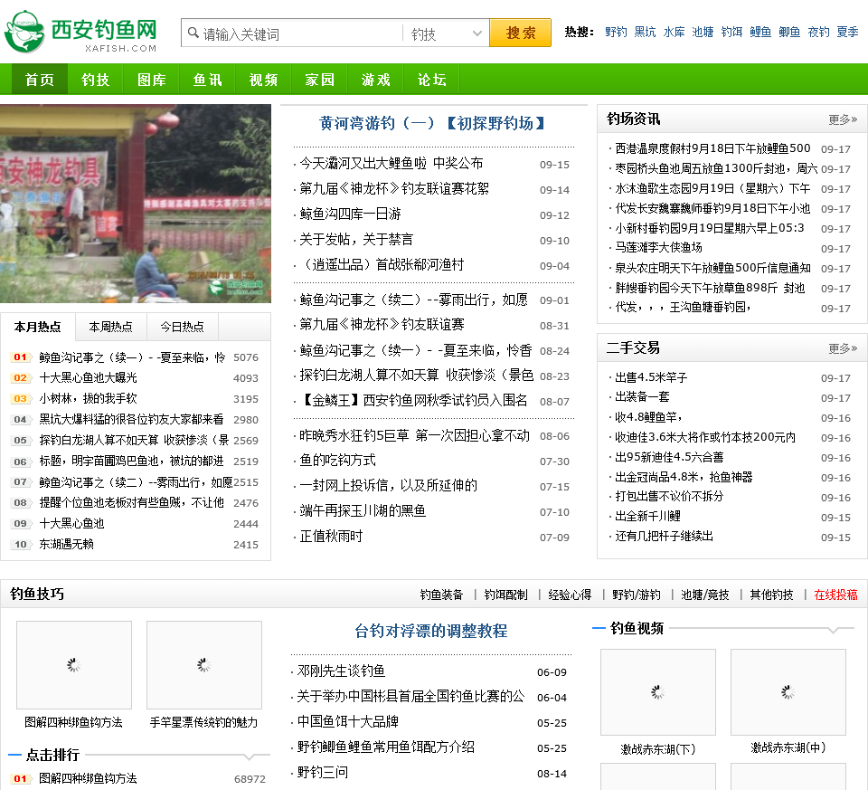Screen dimensions: 868x790
Task: Open hot ranking item 小树林，拔的我手软
Action: point(88,398)
